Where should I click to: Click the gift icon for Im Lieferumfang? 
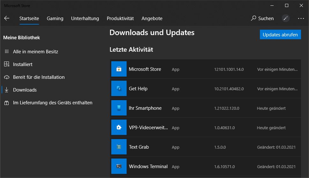click(x=7, y=103)
